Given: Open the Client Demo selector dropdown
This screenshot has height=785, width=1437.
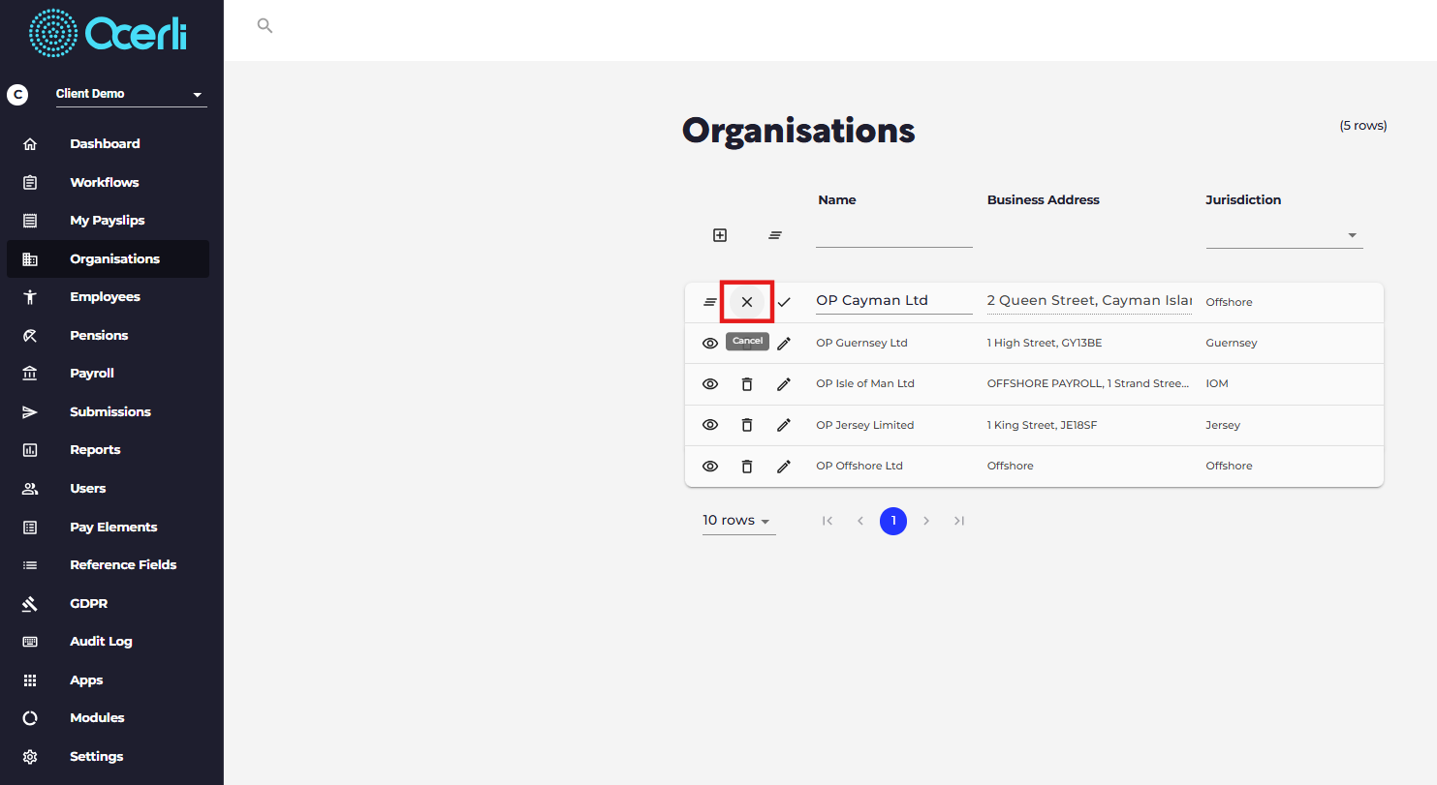Looking at the screenshot, I should [131, 94].
